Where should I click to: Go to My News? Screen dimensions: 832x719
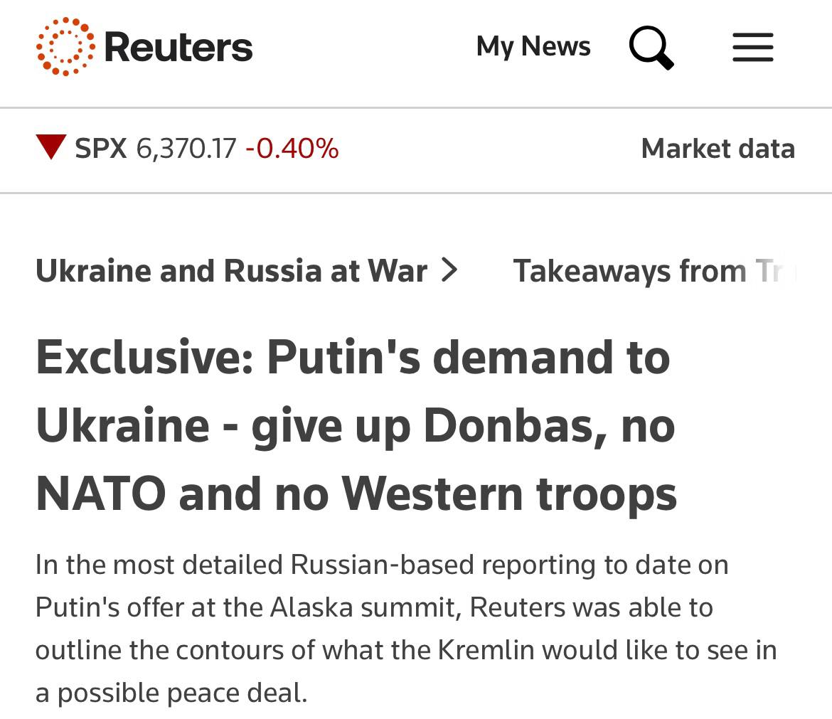click(x=533, y=47)
